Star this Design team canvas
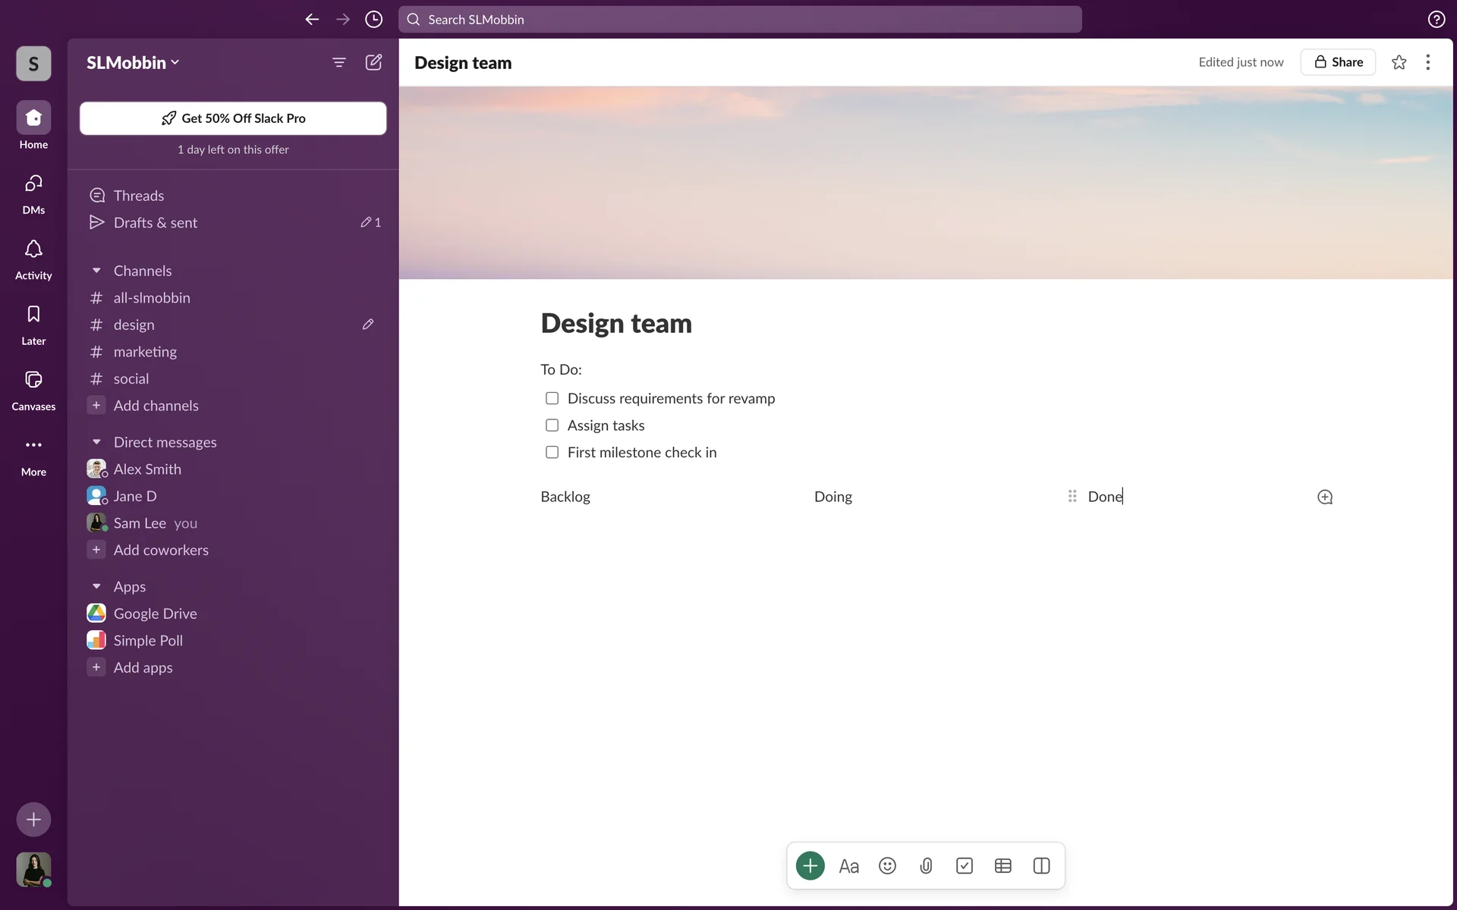 click(x=1399, y=62)
